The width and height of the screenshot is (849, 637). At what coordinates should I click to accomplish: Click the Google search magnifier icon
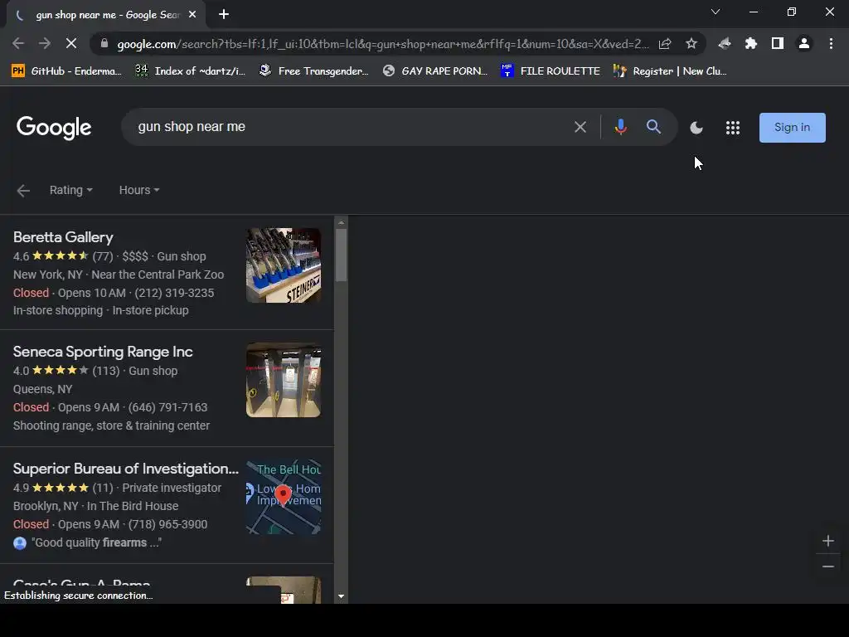[653, 127]
